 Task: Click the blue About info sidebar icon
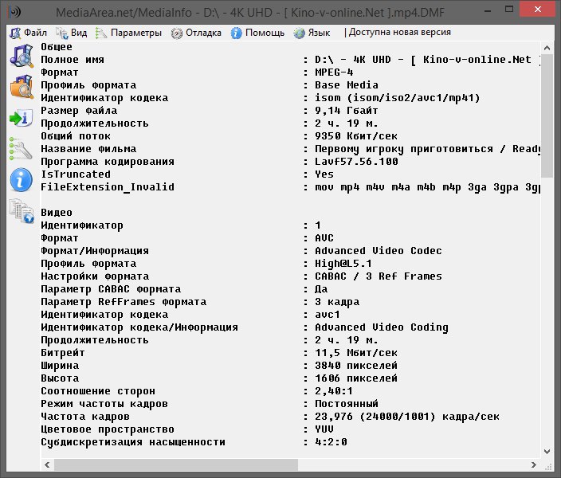[22, 179]
